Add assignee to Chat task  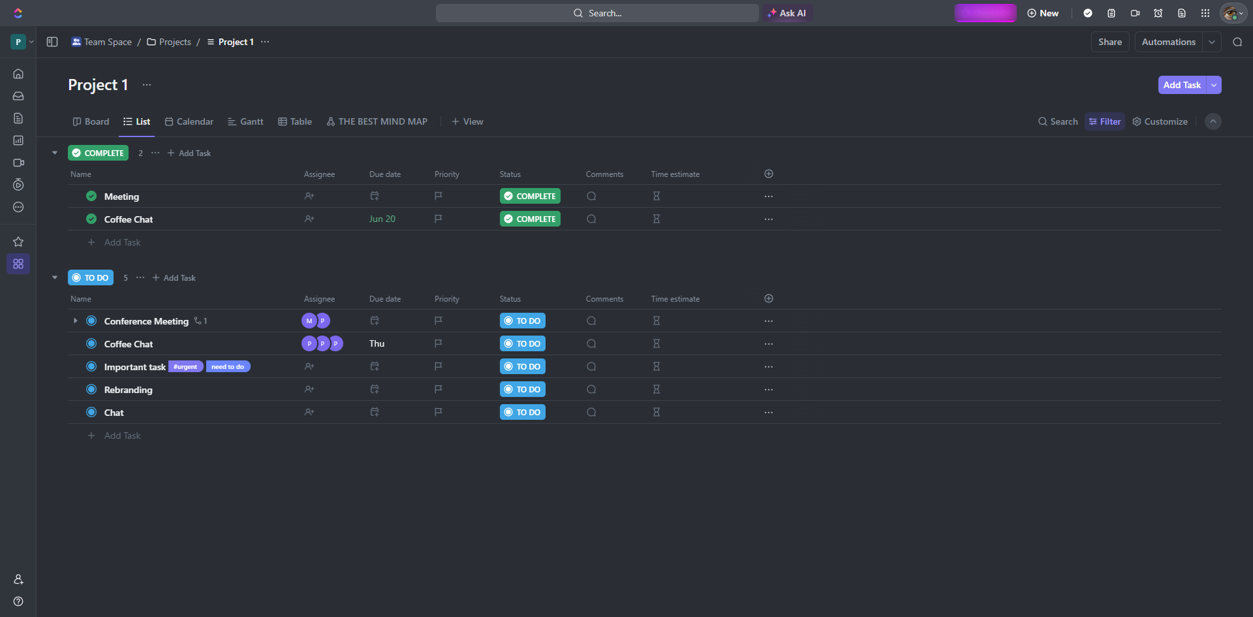click(x=309, y=412)
